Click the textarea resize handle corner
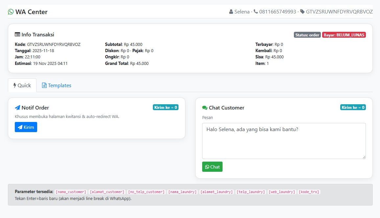The width and height of the screenshot is (380, 218). [x=364, y=157]
